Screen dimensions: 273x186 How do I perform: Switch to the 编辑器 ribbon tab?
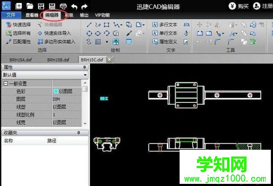pyautogui.click(x=52, y=15)
